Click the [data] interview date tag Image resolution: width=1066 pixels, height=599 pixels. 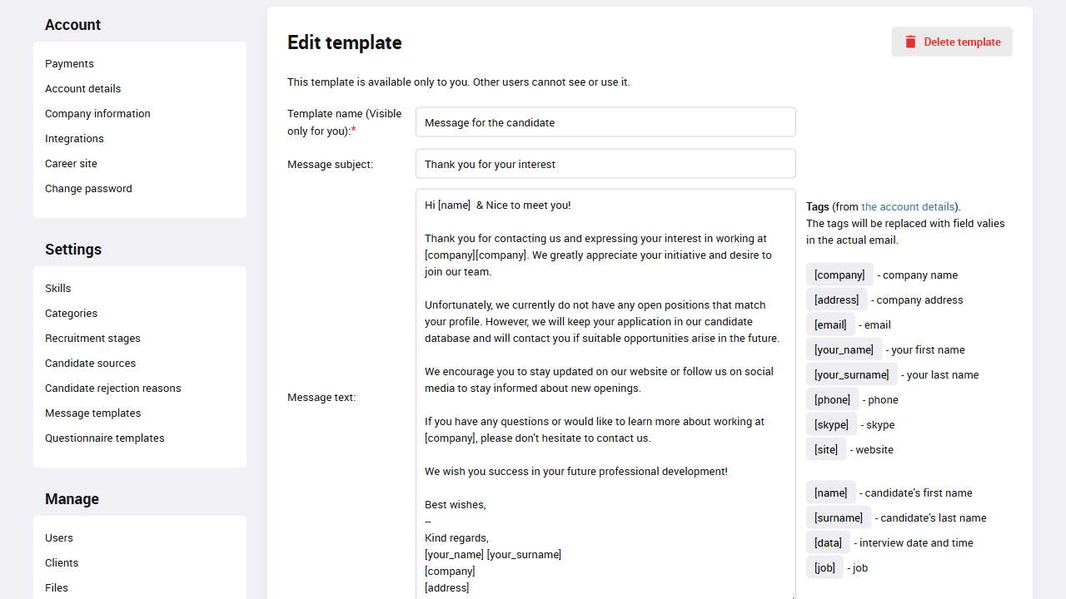(828, 542)
